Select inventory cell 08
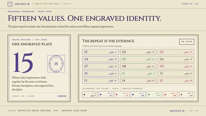This screenshot has width=206, height=116. click(138, 67)
